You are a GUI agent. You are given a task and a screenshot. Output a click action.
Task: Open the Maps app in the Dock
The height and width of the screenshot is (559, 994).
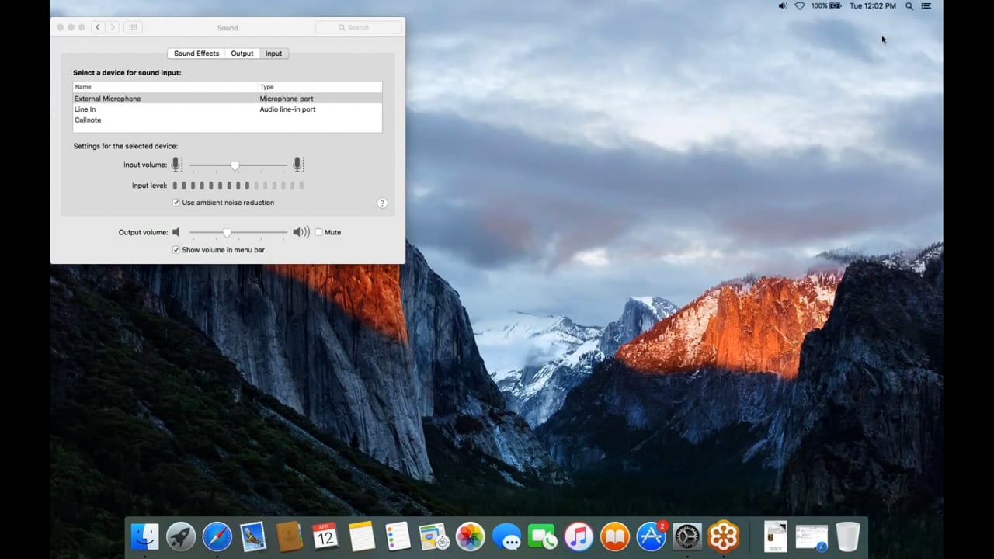tap(433, 536)
